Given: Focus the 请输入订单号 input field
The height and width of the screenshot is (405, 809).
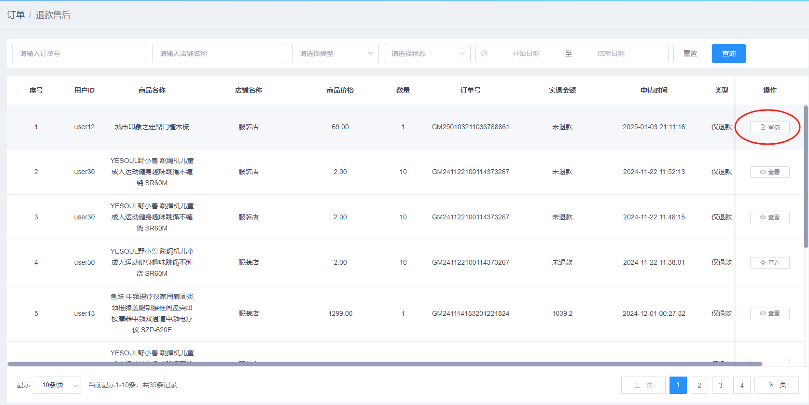Looking at the screenshot, I should (x=80, y=54).
